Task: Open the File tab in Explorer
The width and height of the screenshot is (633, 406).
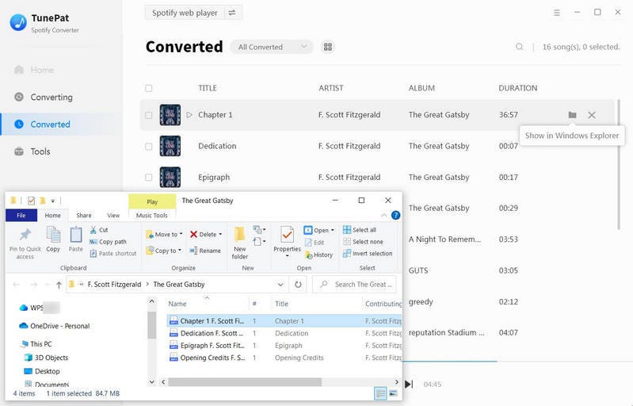Action: click(x=21, y=216)
